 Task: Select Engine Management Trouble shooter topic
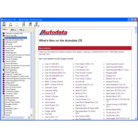pos(17,76)
